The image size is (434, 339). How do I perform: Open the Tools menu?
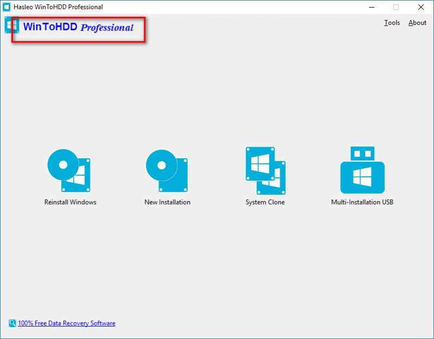[x=392, y=23]
